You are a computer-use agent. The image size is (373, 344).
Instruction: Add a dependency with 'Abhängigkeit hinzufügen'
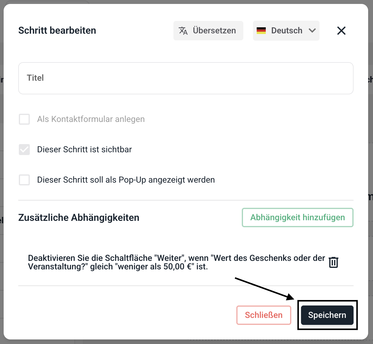(x=298, y=218)
